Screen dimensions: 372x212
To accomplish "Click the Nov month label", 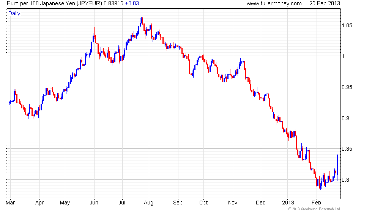I will [x=233, y=203].
